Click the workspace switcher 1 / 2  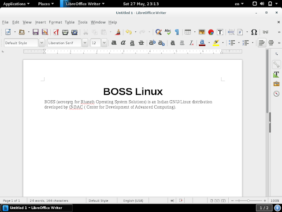click(264, 208)
